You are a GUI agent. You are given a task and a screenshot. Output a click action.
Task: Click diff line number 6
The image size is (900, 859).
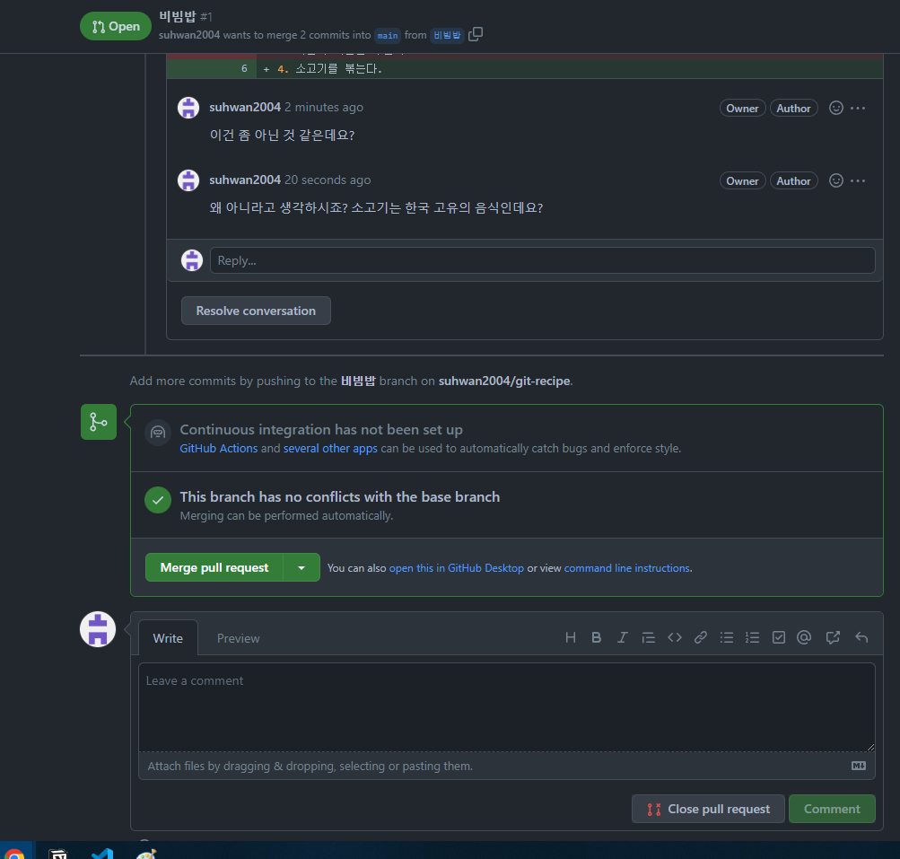click(244, 68)
